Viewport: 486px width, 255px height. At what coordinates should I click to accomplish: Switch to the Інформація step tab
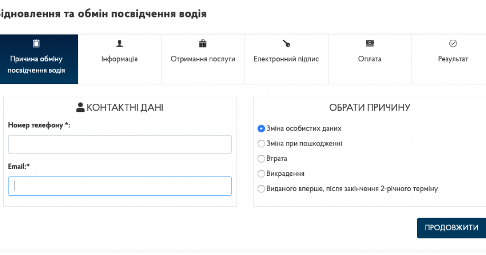(x=120, y=59)
